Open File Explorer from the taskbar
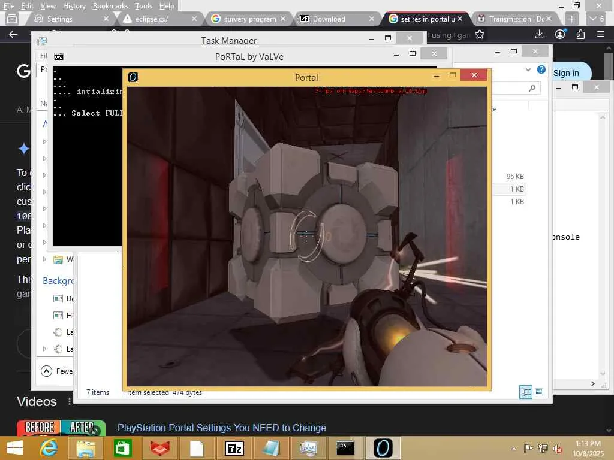The width and height of the screenshot is (614, 460). tap(85, 448)
